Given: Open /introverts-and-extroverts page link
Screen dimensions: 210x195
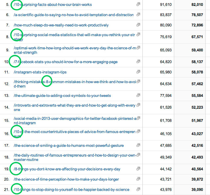Looking at the screenshot, I should pyautogui.click(x=74, y=107).
